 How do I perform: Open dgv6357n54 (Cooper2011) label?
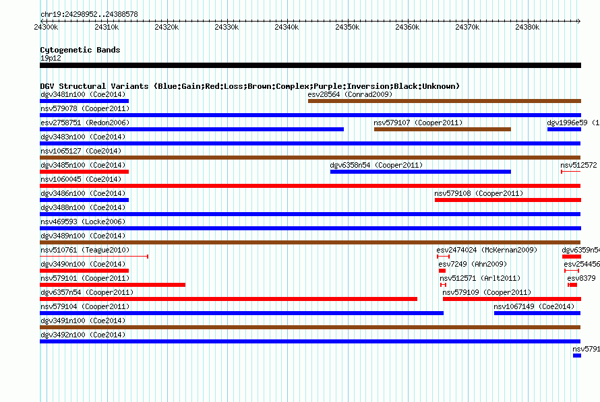(x=87, y=292)
